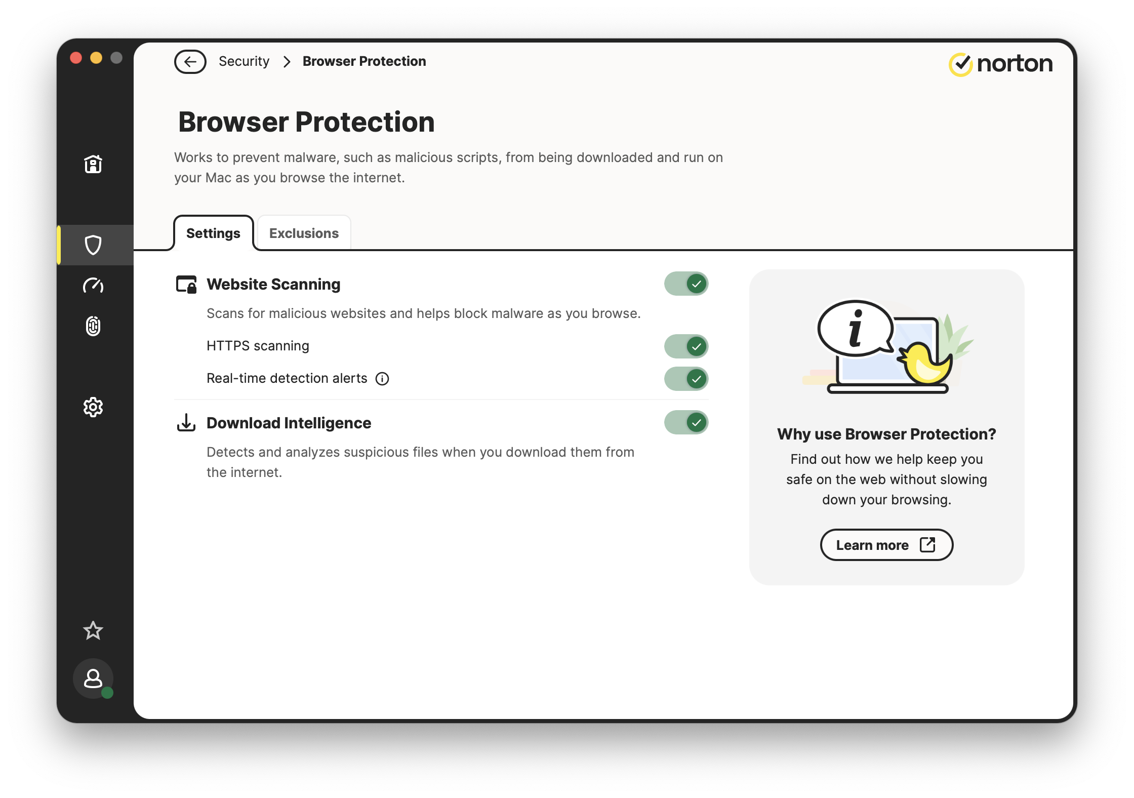1134x798 pixels.
Task: Open the account profile avatar
Action: 93,679
